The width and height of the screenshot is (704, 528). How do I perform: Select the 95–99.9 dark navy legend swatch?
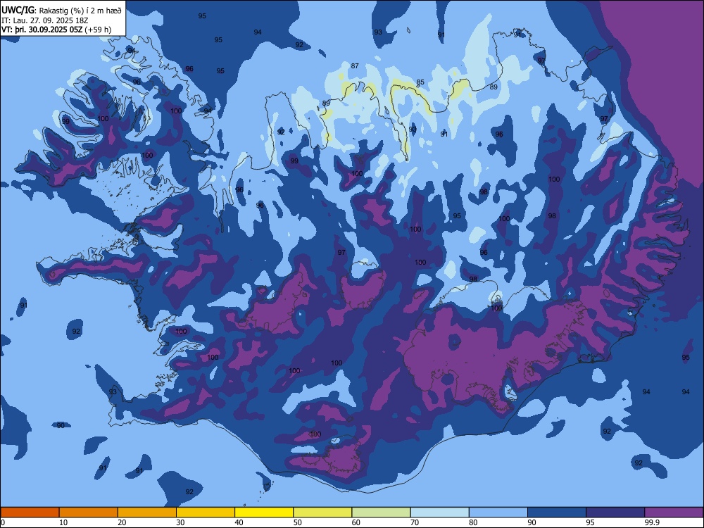pos(615,513)
